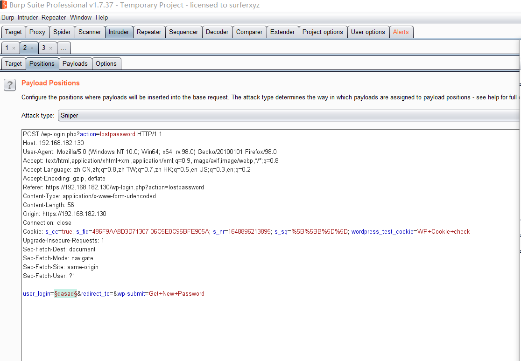Open the Repeater menu in menu bar
This screenshot has width=521, height=361.
tap(54, 18)
